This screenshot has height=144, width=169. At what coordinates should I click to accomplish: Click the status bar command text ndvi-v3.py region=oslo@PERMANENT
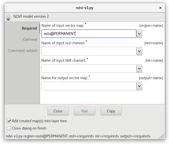(37, 136)
